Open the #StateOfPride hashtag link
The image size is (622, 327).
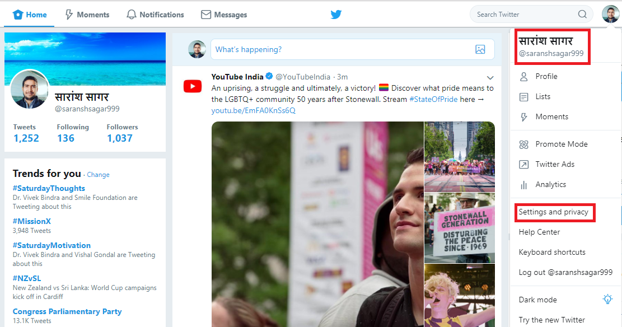pyautogui.click(x=433, y=99)
